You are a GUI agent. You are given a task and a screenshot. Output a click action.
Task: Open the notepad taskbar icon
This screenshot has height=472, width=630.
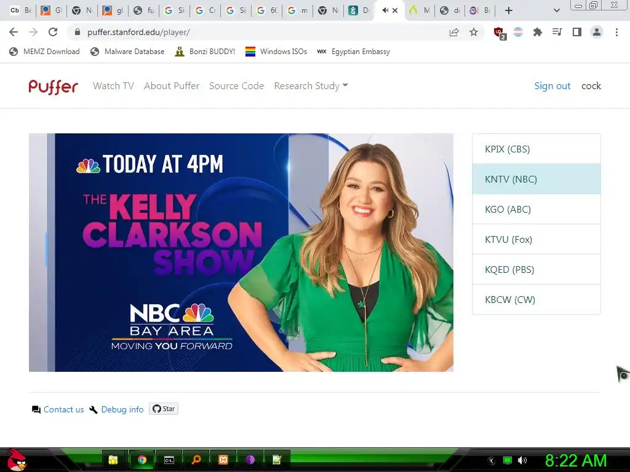click(x=277, y=460)
